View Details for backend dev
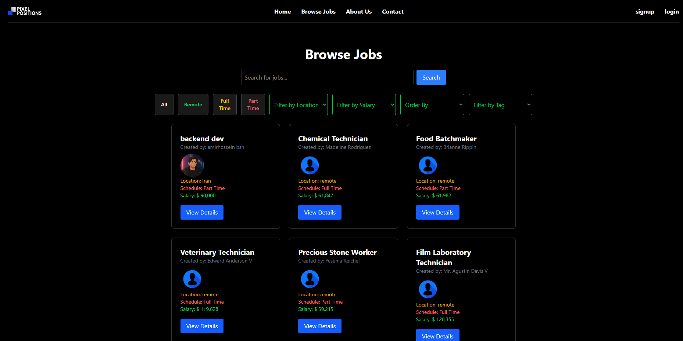 point(202,212)
